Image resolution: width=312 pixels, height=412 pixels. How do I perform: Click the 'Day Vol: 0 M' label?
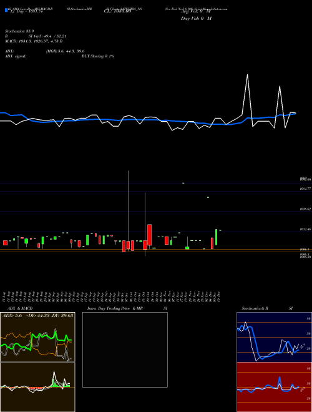(196, 19)
